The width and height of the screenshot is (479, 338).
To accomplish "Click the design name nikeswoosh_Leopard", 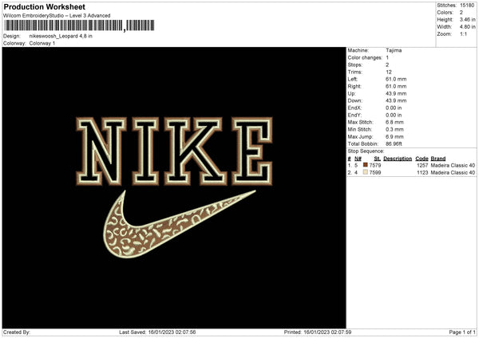I will pos(53,36).
